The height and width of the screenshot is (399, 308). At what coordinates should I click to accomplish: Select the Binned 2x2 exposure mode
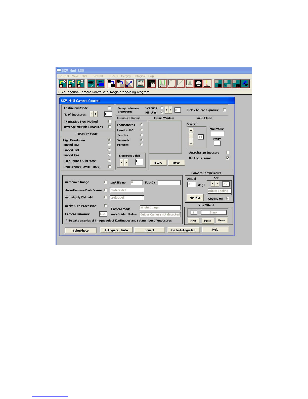click(x=109, y=145)
